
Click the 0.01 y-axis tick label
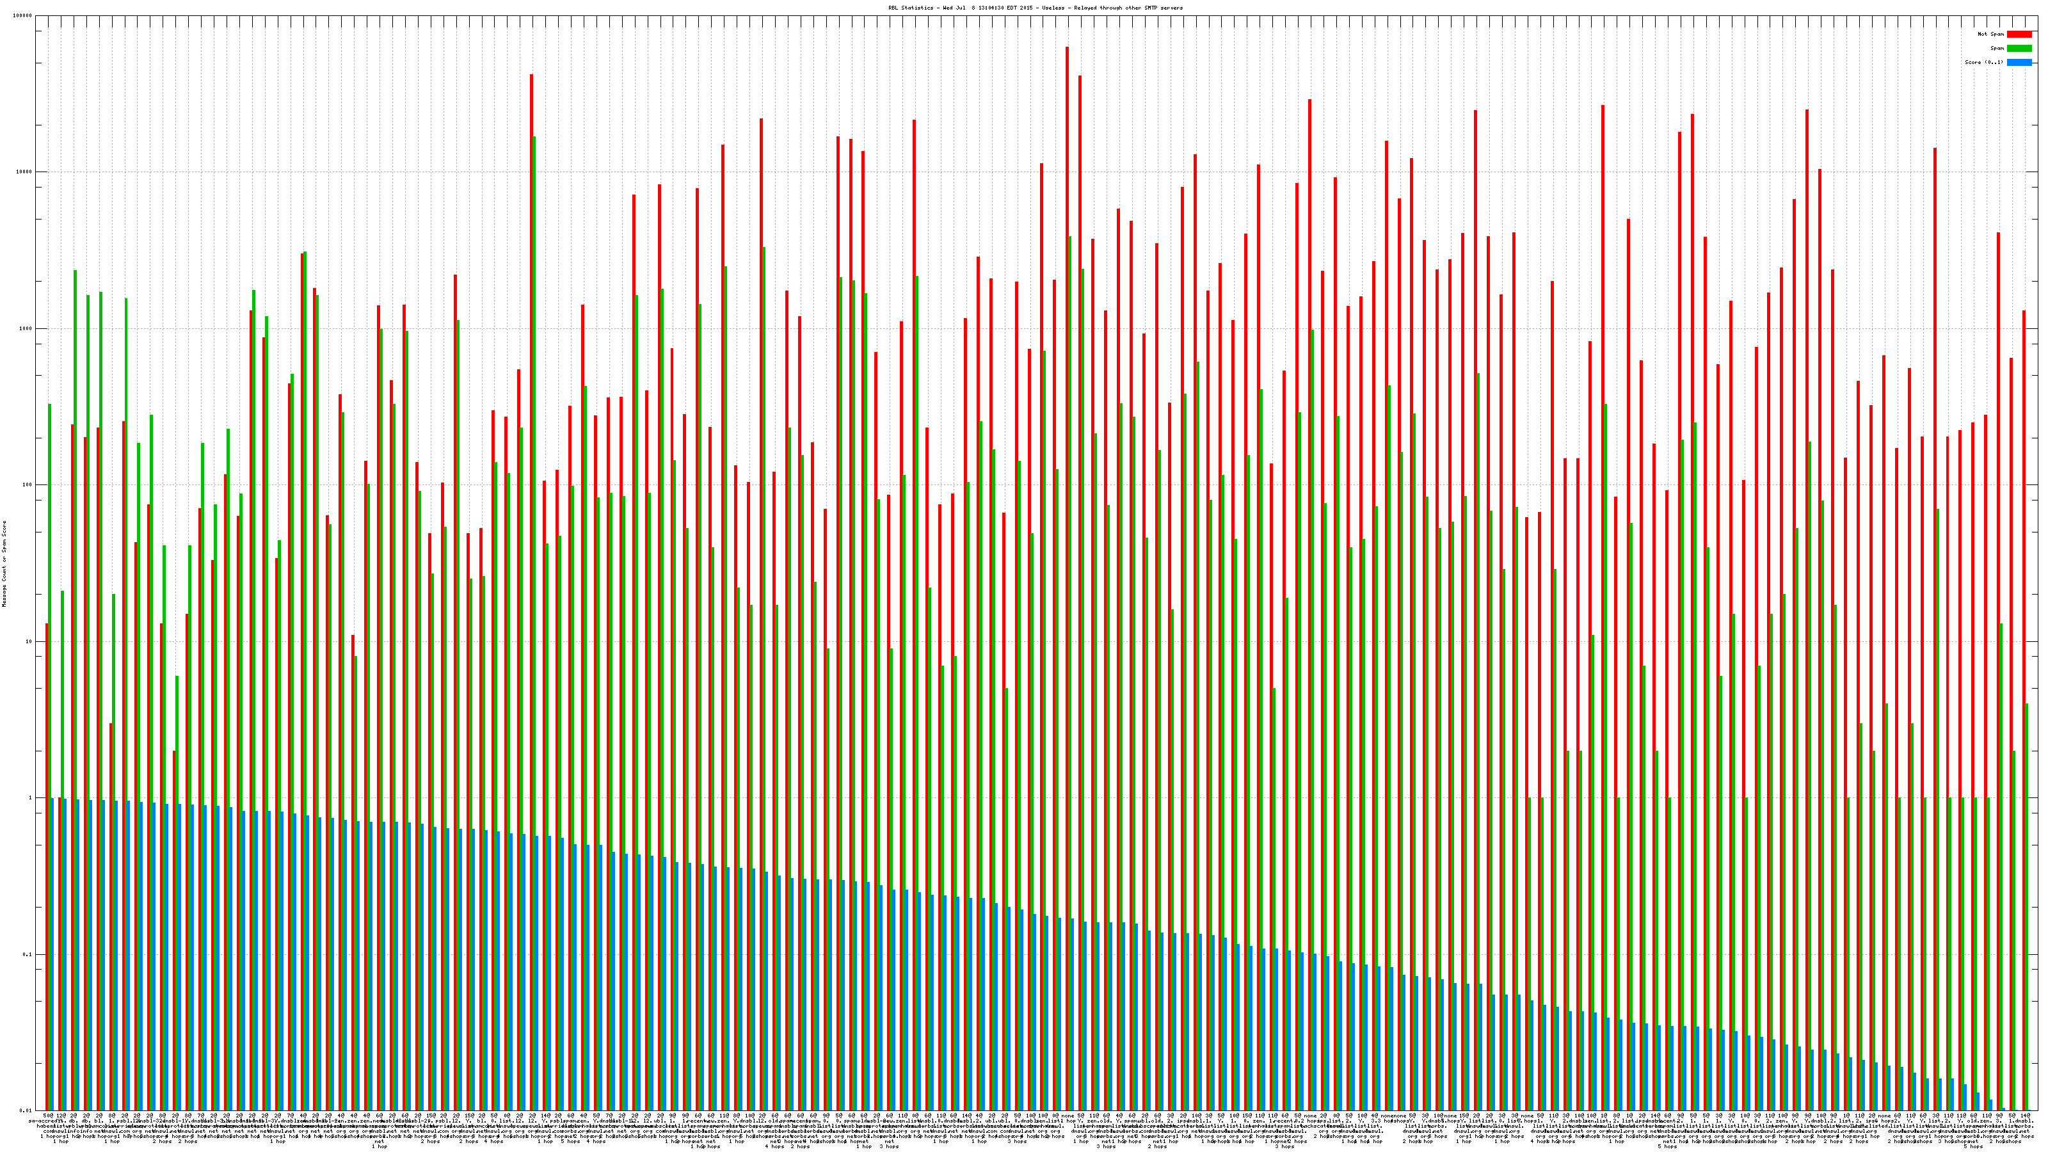26,1110
